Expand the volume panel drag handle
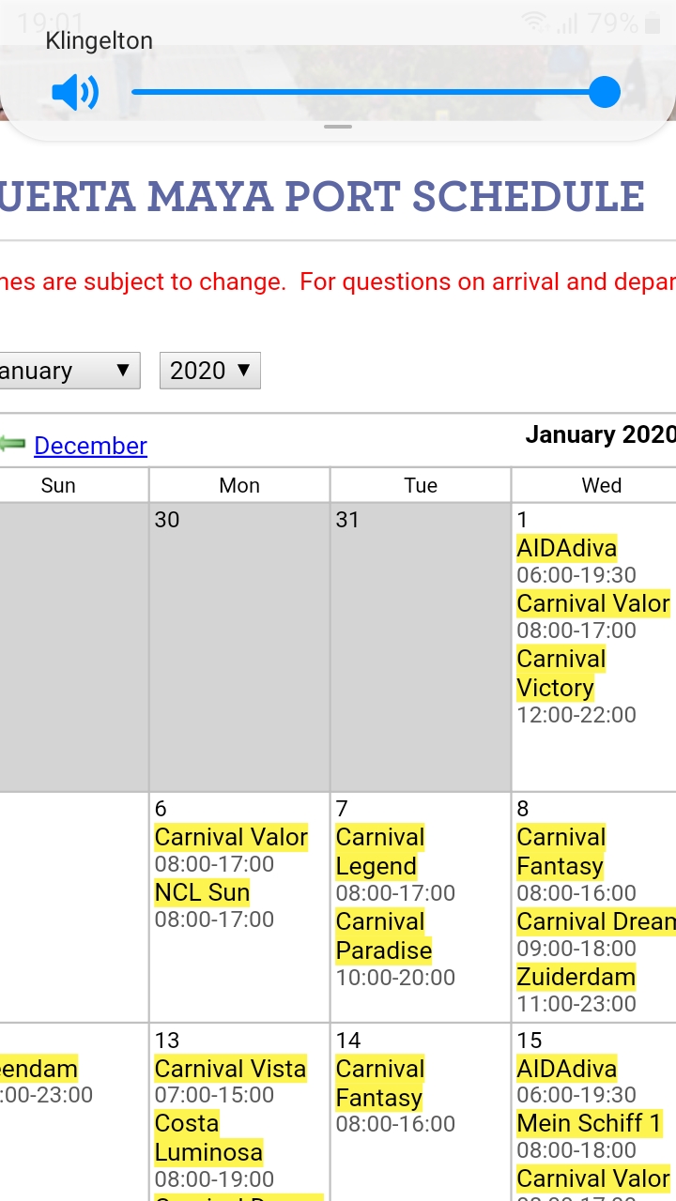676x1201 pixels. [338, 127]
